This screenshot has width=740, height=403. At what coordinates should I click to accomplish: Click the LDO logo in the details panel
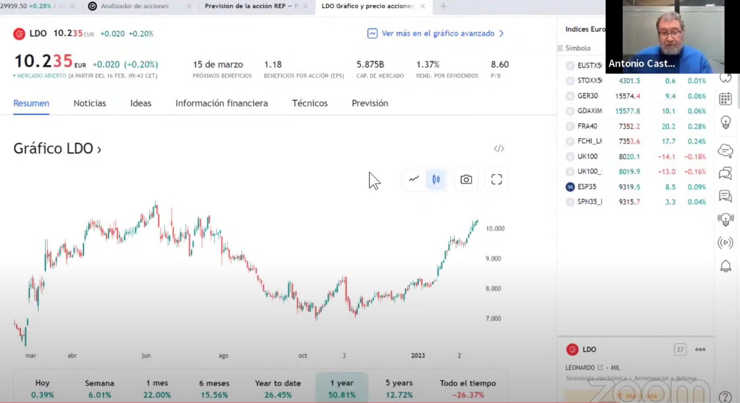(x=572, y=349)
